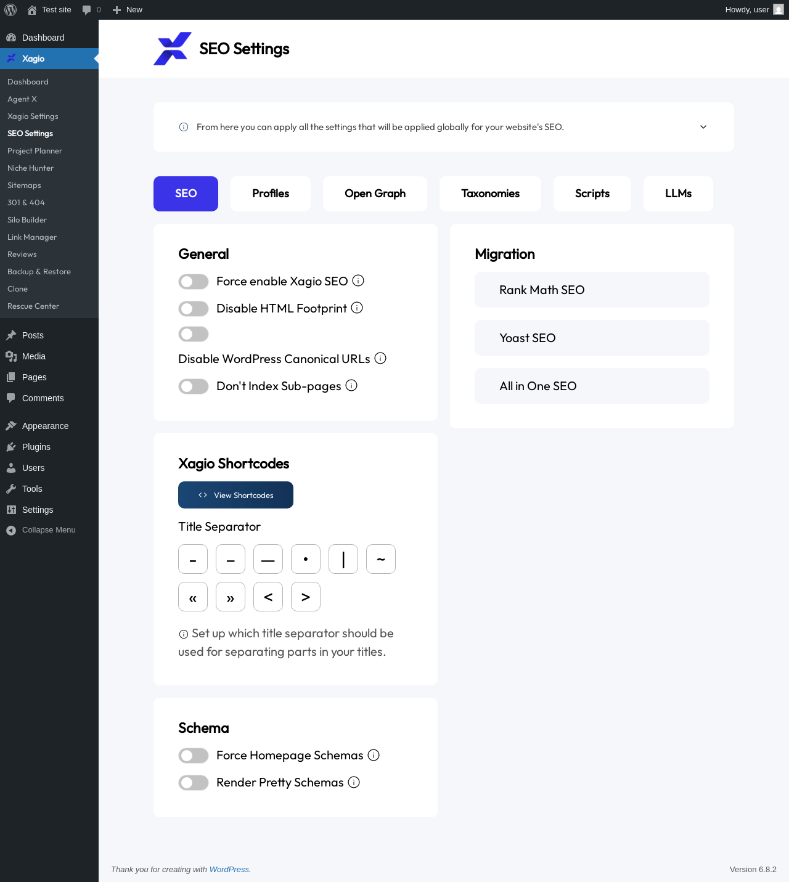Viewport: 789px width, 882px height.
Task: Click the Users icon in sidebar
Action: click(11, 468)
